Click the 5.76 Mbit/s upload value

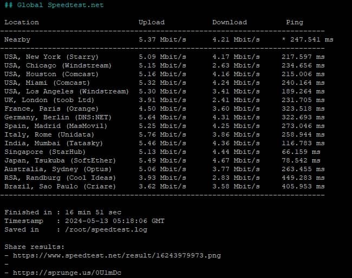tap(162, 134)
